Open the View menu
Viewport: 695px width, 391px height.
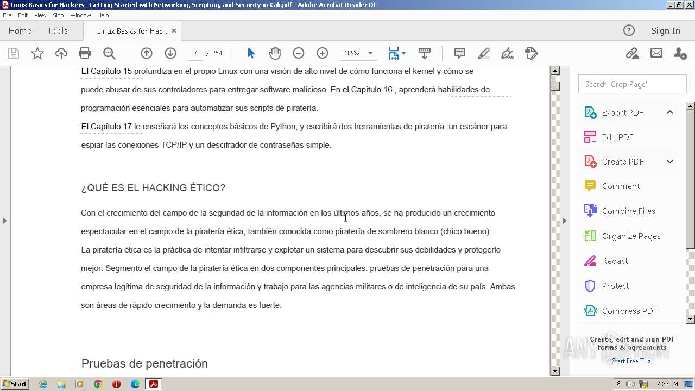(40, 15)
